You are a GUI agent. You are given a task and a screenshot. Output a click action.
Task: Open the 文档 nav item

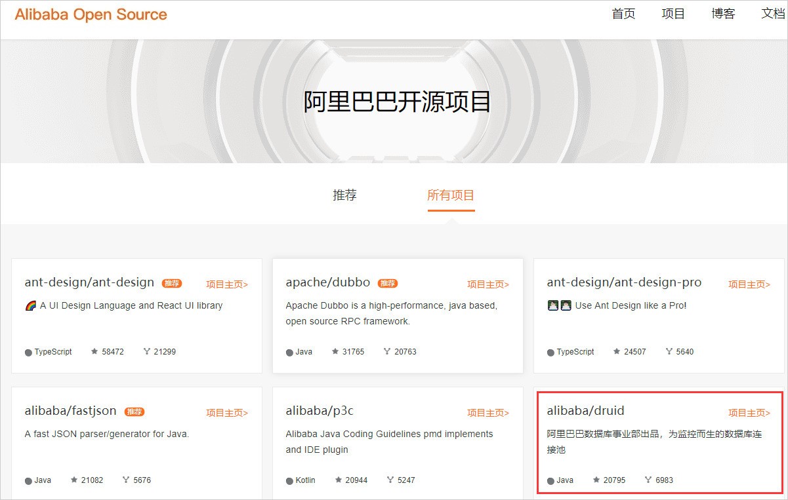tap(773, 14)
